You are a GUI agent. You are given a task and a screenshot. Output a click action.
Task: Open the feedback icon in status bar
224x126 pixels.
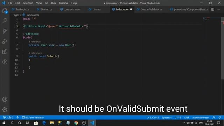tap(214, 117)
